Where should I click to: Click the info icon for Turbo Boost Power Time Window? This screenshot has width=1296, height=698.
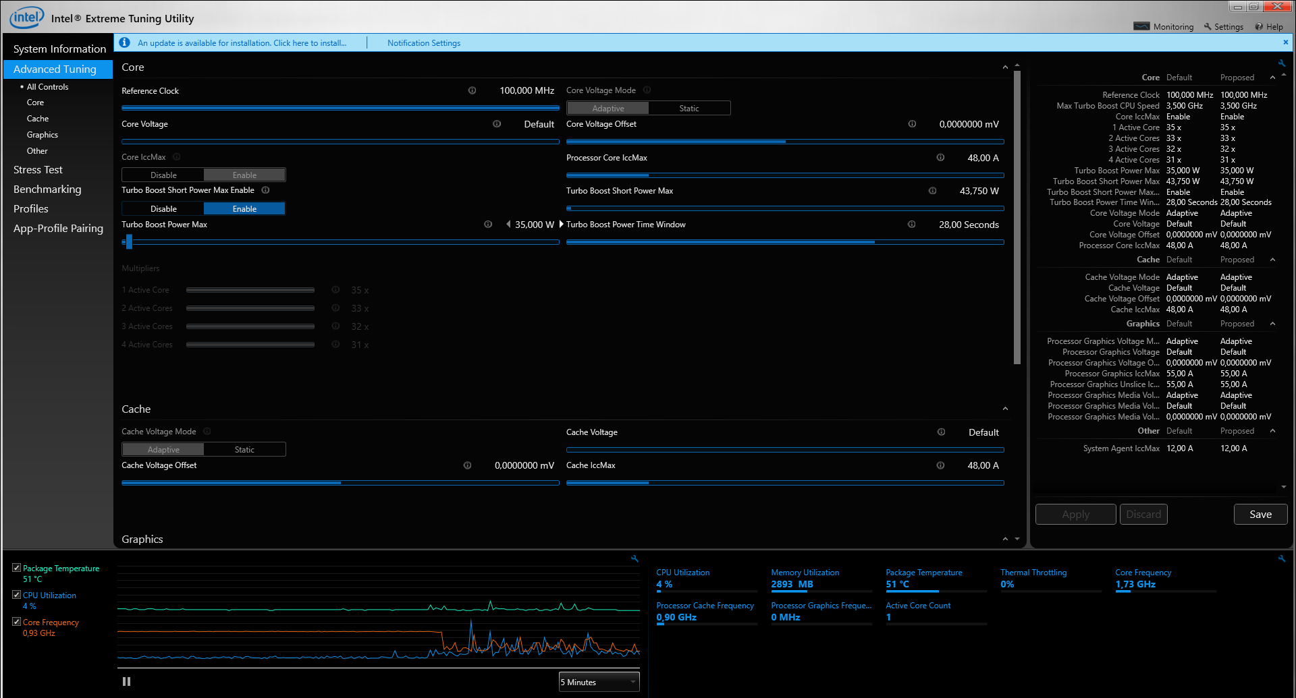[x=911, y=225]
